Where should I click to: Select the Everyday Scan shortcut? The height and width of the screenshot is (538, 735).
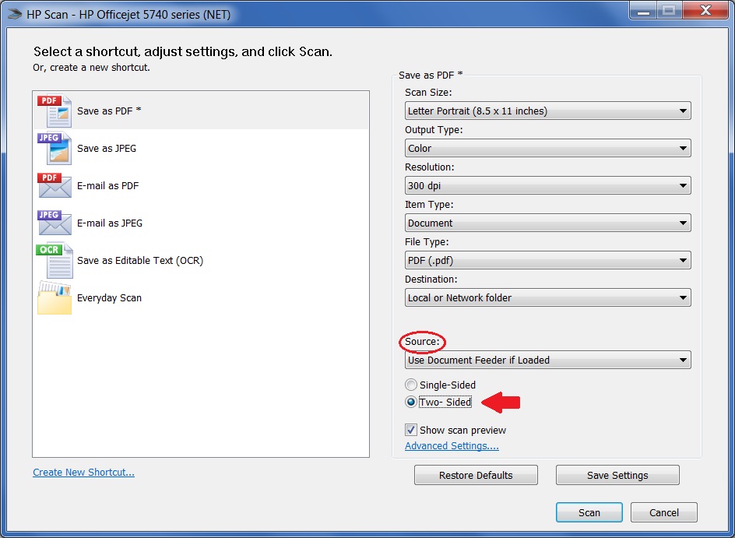point(109,298)
